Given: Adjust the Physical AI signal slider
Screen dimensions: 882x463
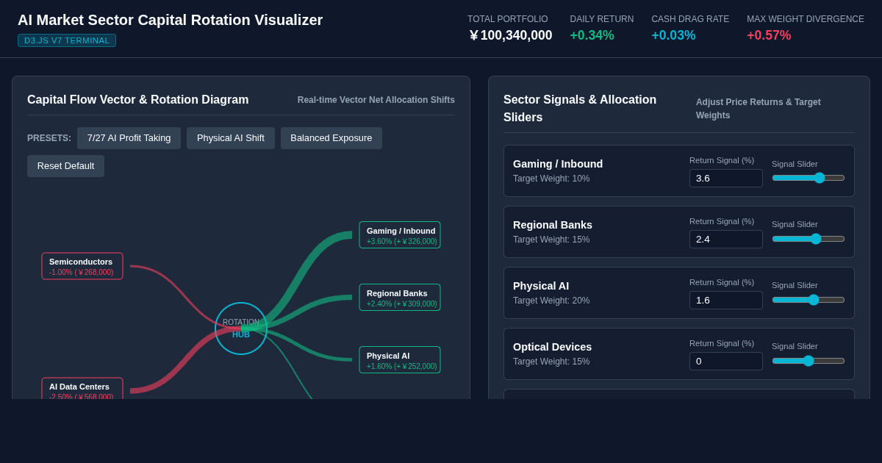Looking at the screenshot, I should (808, 300).
